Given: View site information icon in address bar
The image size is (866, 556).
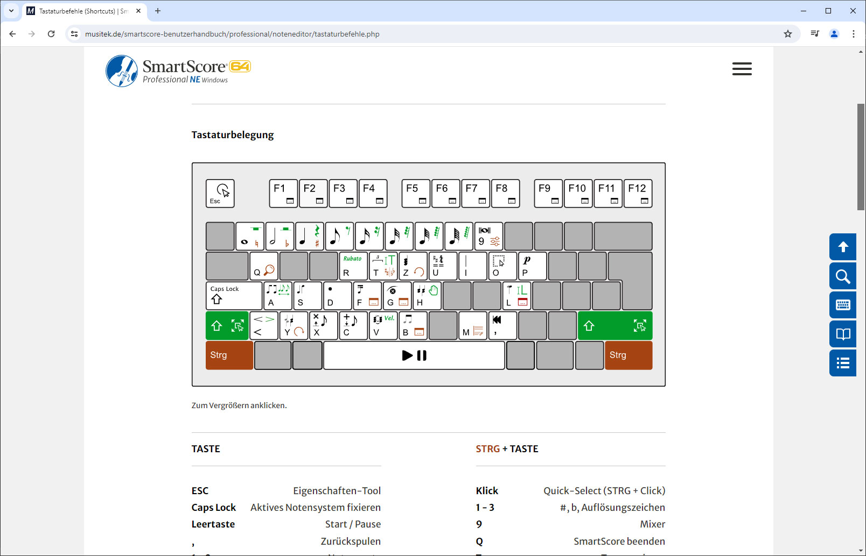Looking at the screenshot, I should pyautogui.click(x=75, y=34).
